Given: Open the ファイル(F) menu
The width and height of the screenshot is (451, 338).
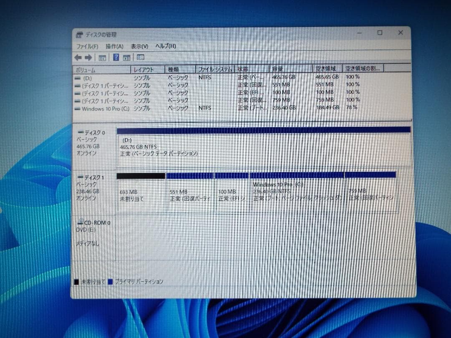Looking at the screenshot, I should point(88,46).
